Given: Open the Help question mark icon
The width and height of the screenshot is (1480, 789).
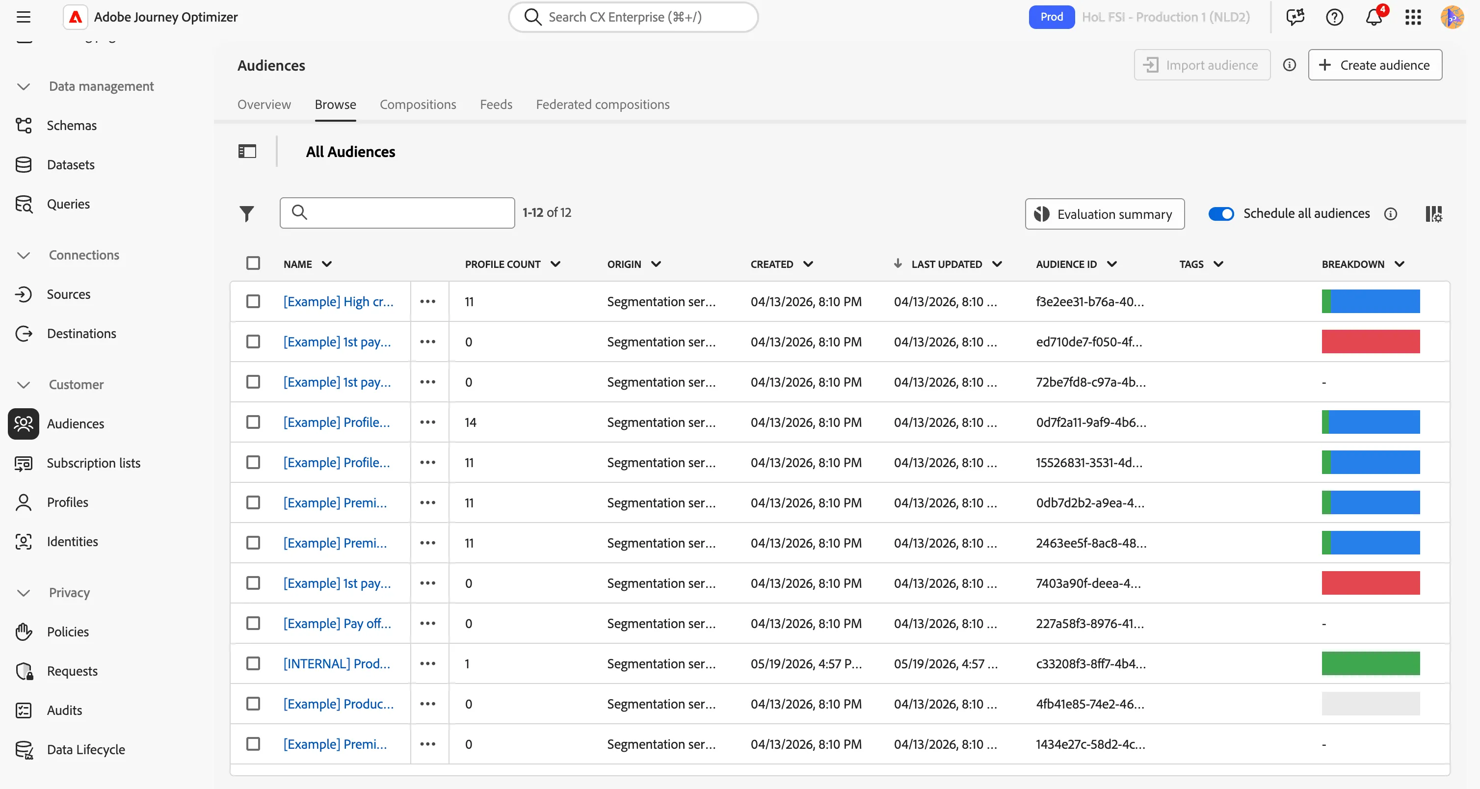Looking at the screenshot, I should tap(1334, 17).
